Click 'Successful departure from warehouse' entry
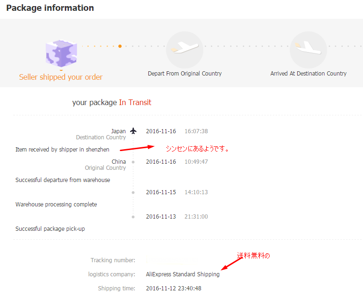363x296 pixels. pos(63,180)
